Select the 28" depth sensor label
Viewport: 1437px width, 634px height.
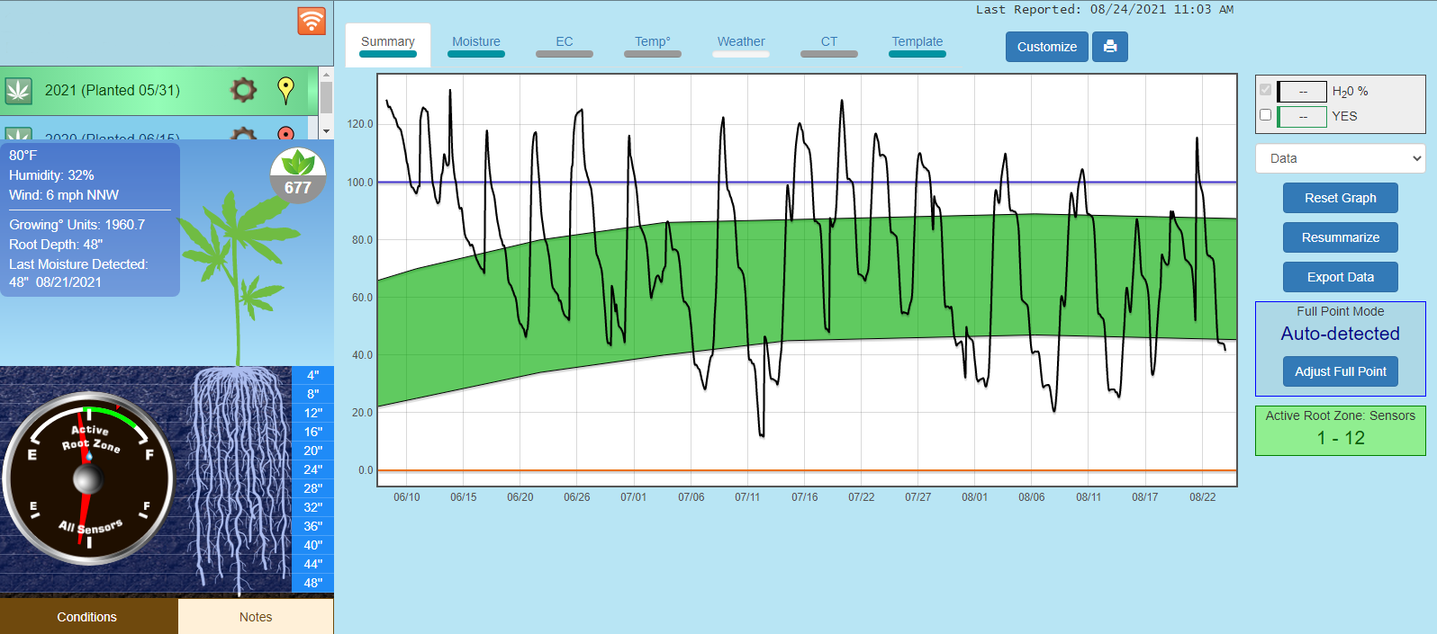click(313, 488)
